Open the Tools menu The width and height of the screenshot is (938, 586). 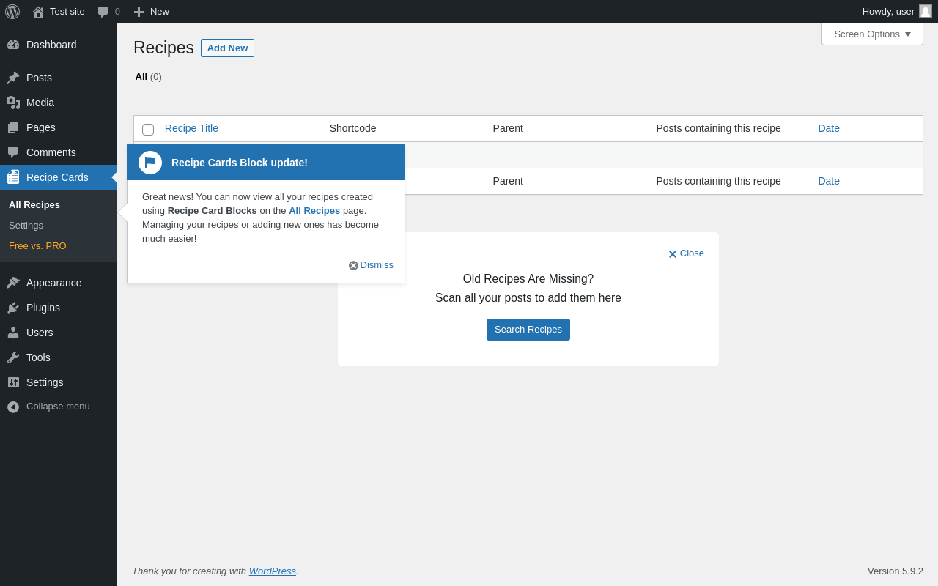pos(59,357)
